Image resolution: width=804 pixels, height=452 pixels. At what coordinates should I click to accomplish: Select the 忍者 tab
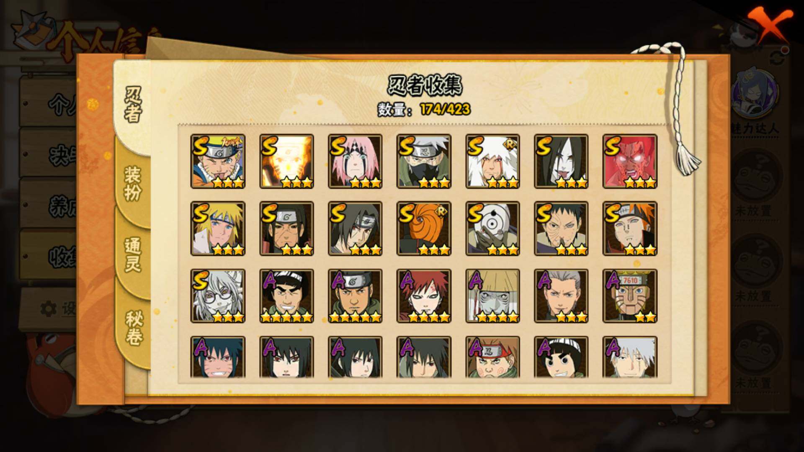tap(132, 105)
